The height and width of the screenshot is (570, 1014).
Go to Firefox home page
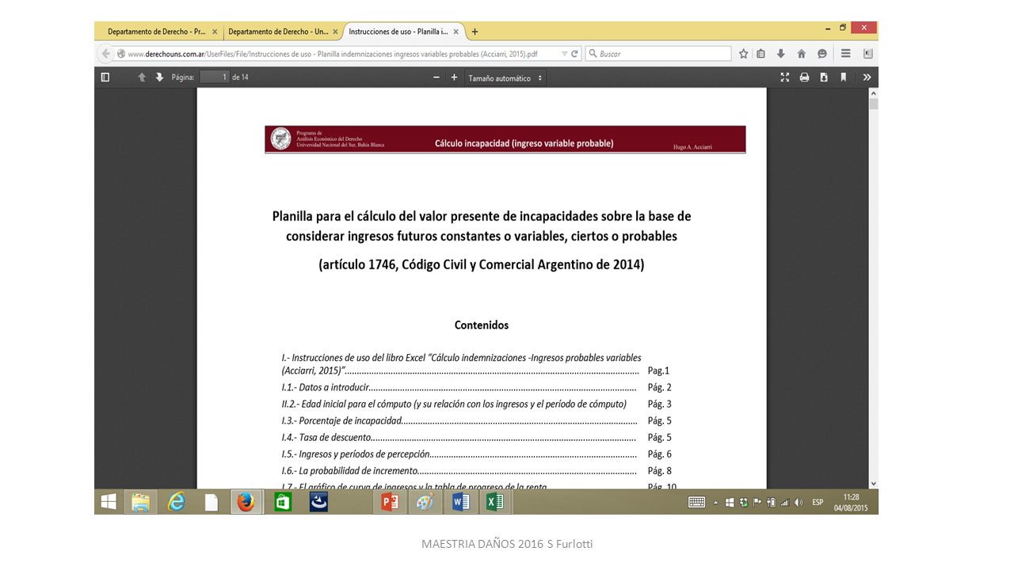801,54
